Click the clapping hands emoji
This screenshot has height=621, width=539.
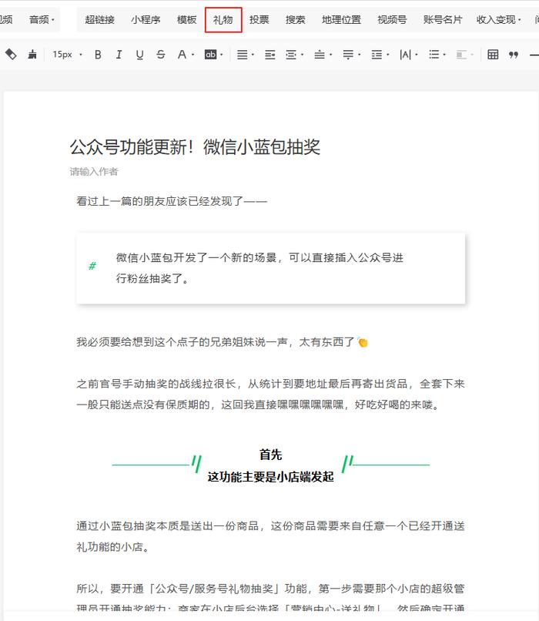click(x=363, y=342)
